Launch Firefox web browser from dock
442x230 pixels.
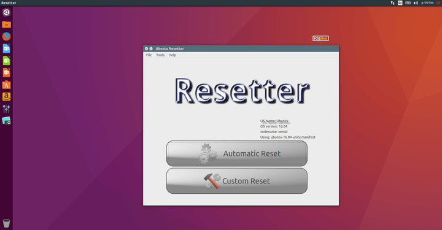(x=6, y=36)
